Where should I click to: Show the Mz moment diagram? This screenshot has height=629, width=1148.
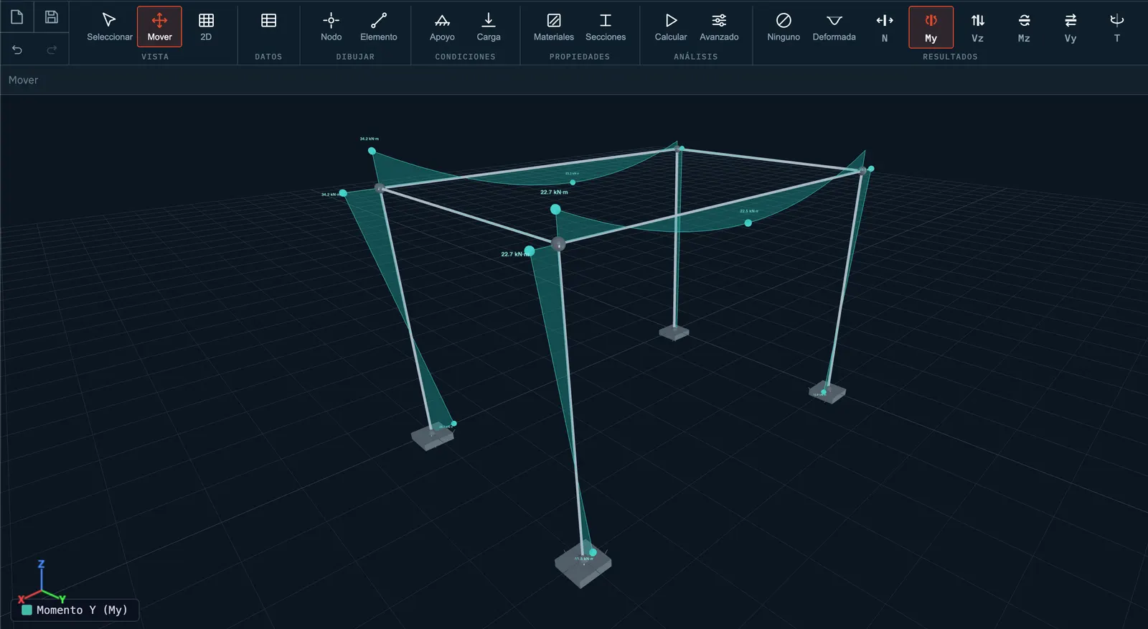(x=1024, y=27)
